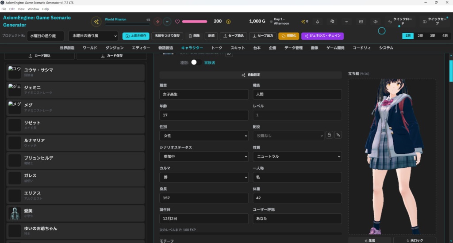Click the 名前をつけて保存 button

pos(167,36)
